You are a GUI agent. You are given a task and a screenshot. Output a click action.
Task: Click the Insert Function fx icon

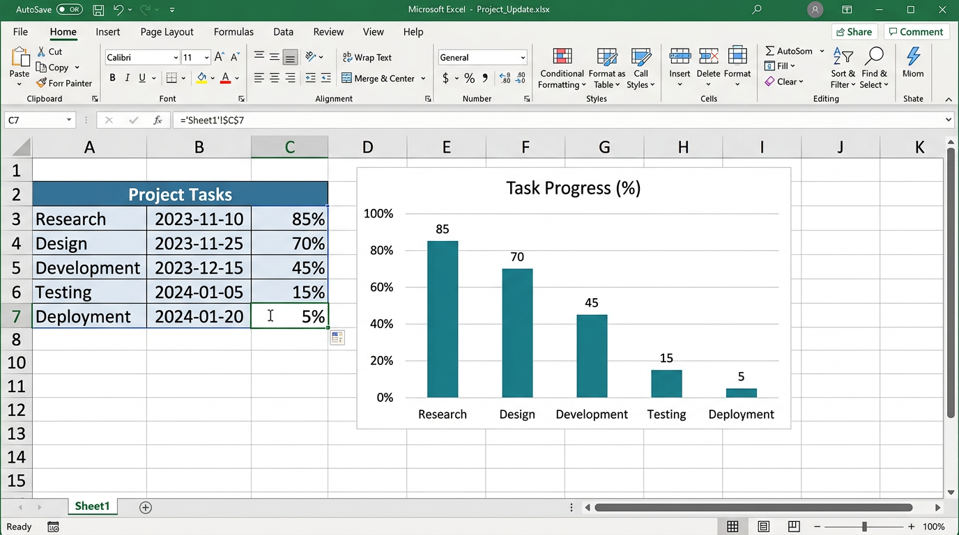158,120
